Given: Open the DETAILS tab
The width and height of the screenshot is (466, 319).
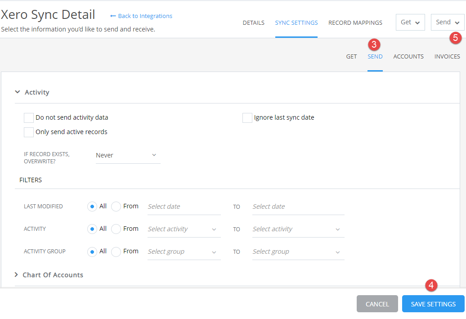Looking at the screenshot, I should [x=254, y=23].
